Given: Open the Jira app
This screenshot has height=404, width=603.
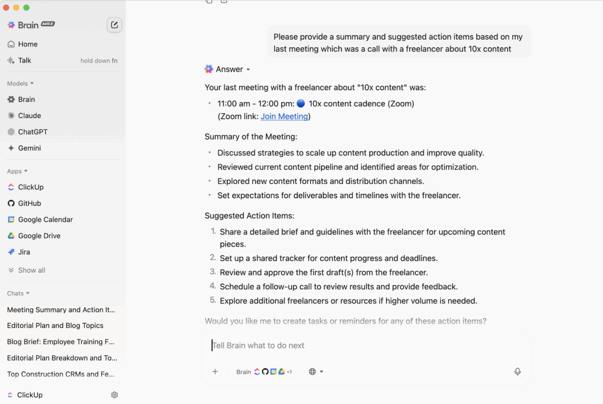Looking at the screenshot, I should [x=24, y=252].
